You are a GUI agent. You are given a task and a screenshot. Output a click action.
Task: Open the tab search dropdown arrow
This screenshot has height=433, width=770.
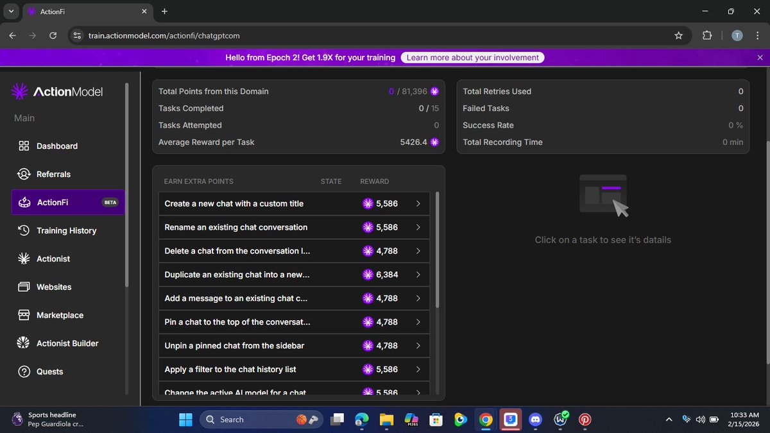point(11,11)
